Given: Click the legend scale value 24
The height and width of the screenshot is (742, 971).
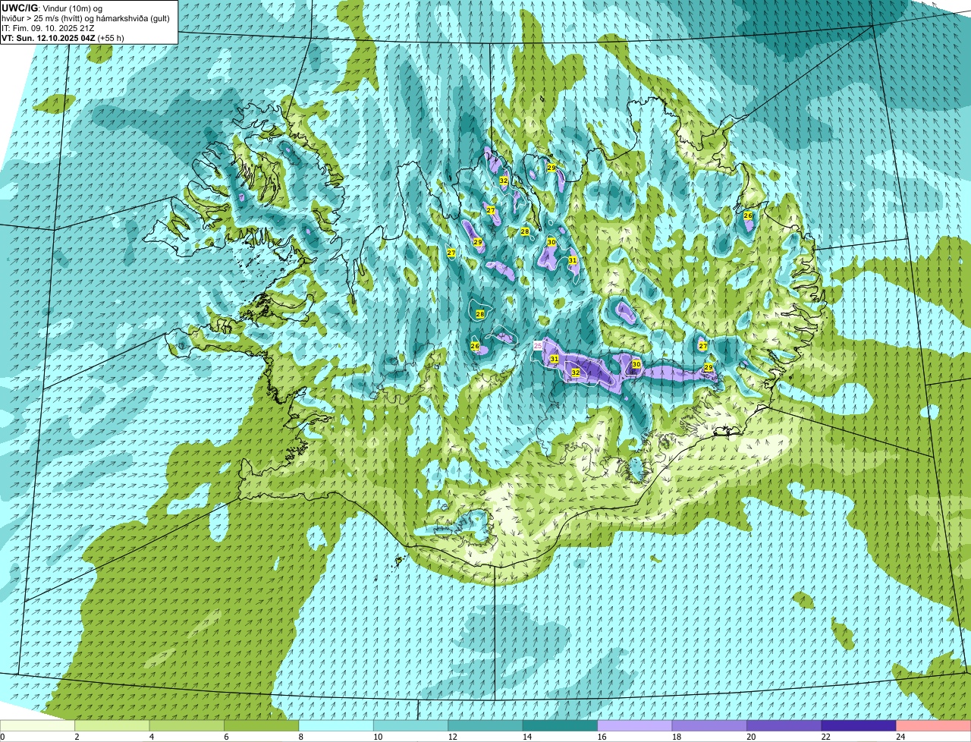Looking at the screenshot, I should [900, 737].
